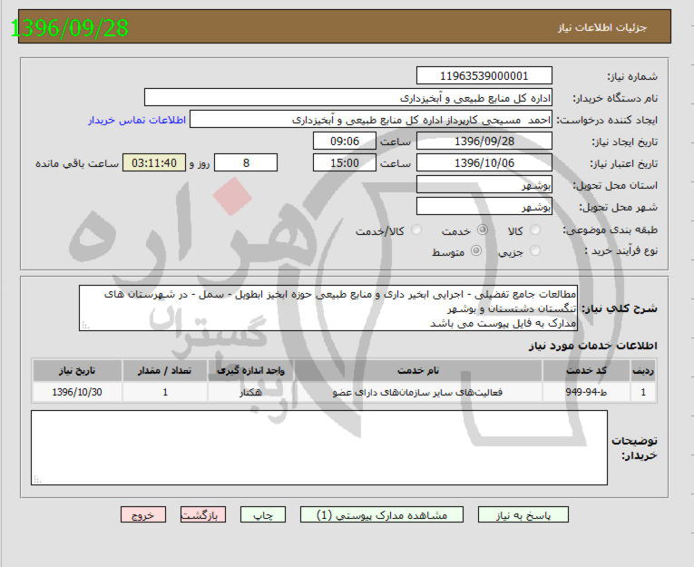Viewport: 694px width, 567px height.
Task: Click the شماره نیاز field 11963539000001
Action: click(x=484, y=75)
